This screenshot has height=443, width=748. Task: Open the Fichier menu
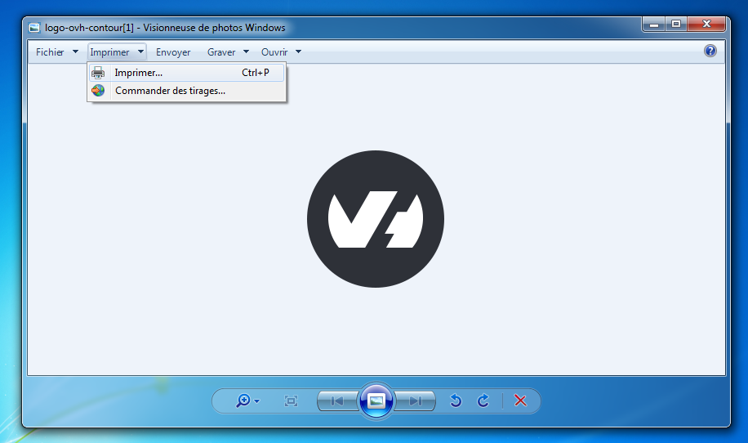pyautogui.click(x=57, y=52)
